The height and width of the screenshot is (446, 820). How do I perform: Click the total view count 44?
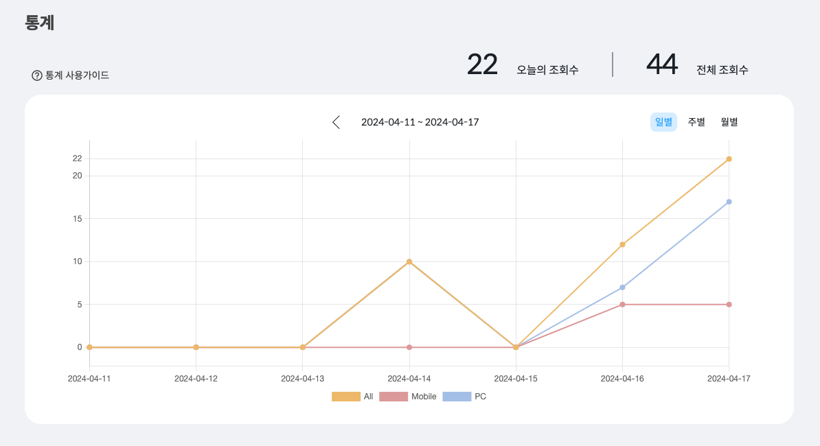click(662, 64)
